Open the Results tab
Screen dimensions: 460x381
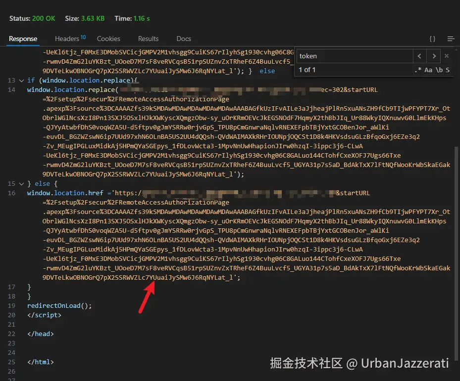148,39
